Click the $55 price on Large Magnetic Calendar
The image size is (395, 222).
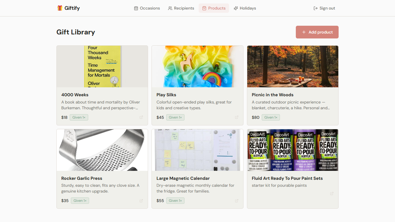tap(160, 201)
